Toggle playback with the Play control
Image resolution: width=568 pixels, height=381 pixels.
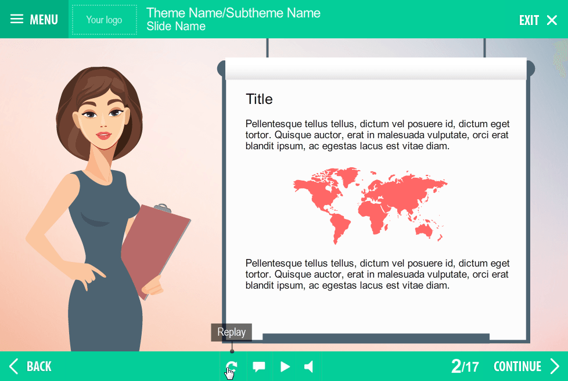point(284,366)
